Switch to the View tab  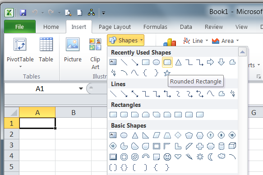pos(241,27)
